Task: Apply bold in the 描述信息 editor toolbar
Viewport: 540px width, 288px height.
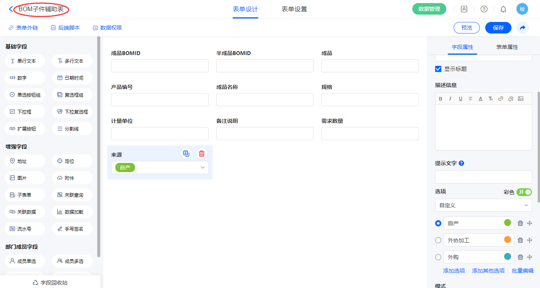Action: [x=440, y=99]
